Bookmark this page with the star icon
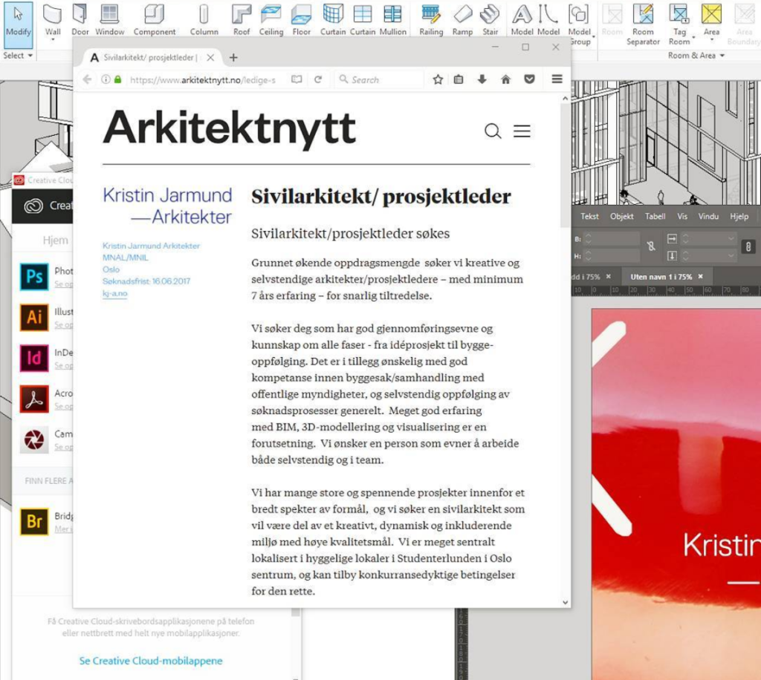 click(438, 79)
